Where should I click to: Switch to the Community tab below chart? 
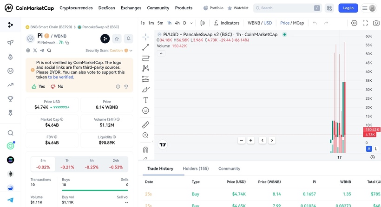click(229, 168)
